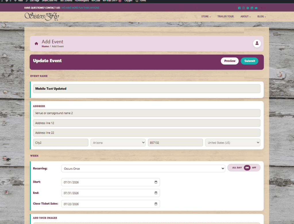Click the Address line 22 field

pyautogui.click(x=147, y=133)
